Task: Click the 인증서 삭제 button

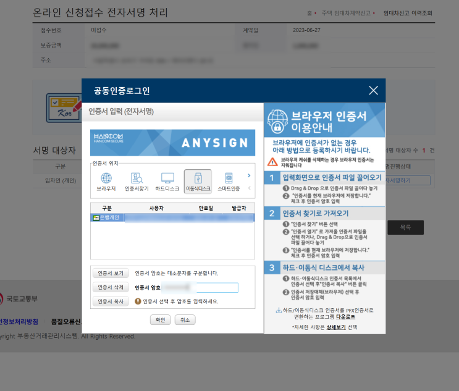Action: pos(111,287)
